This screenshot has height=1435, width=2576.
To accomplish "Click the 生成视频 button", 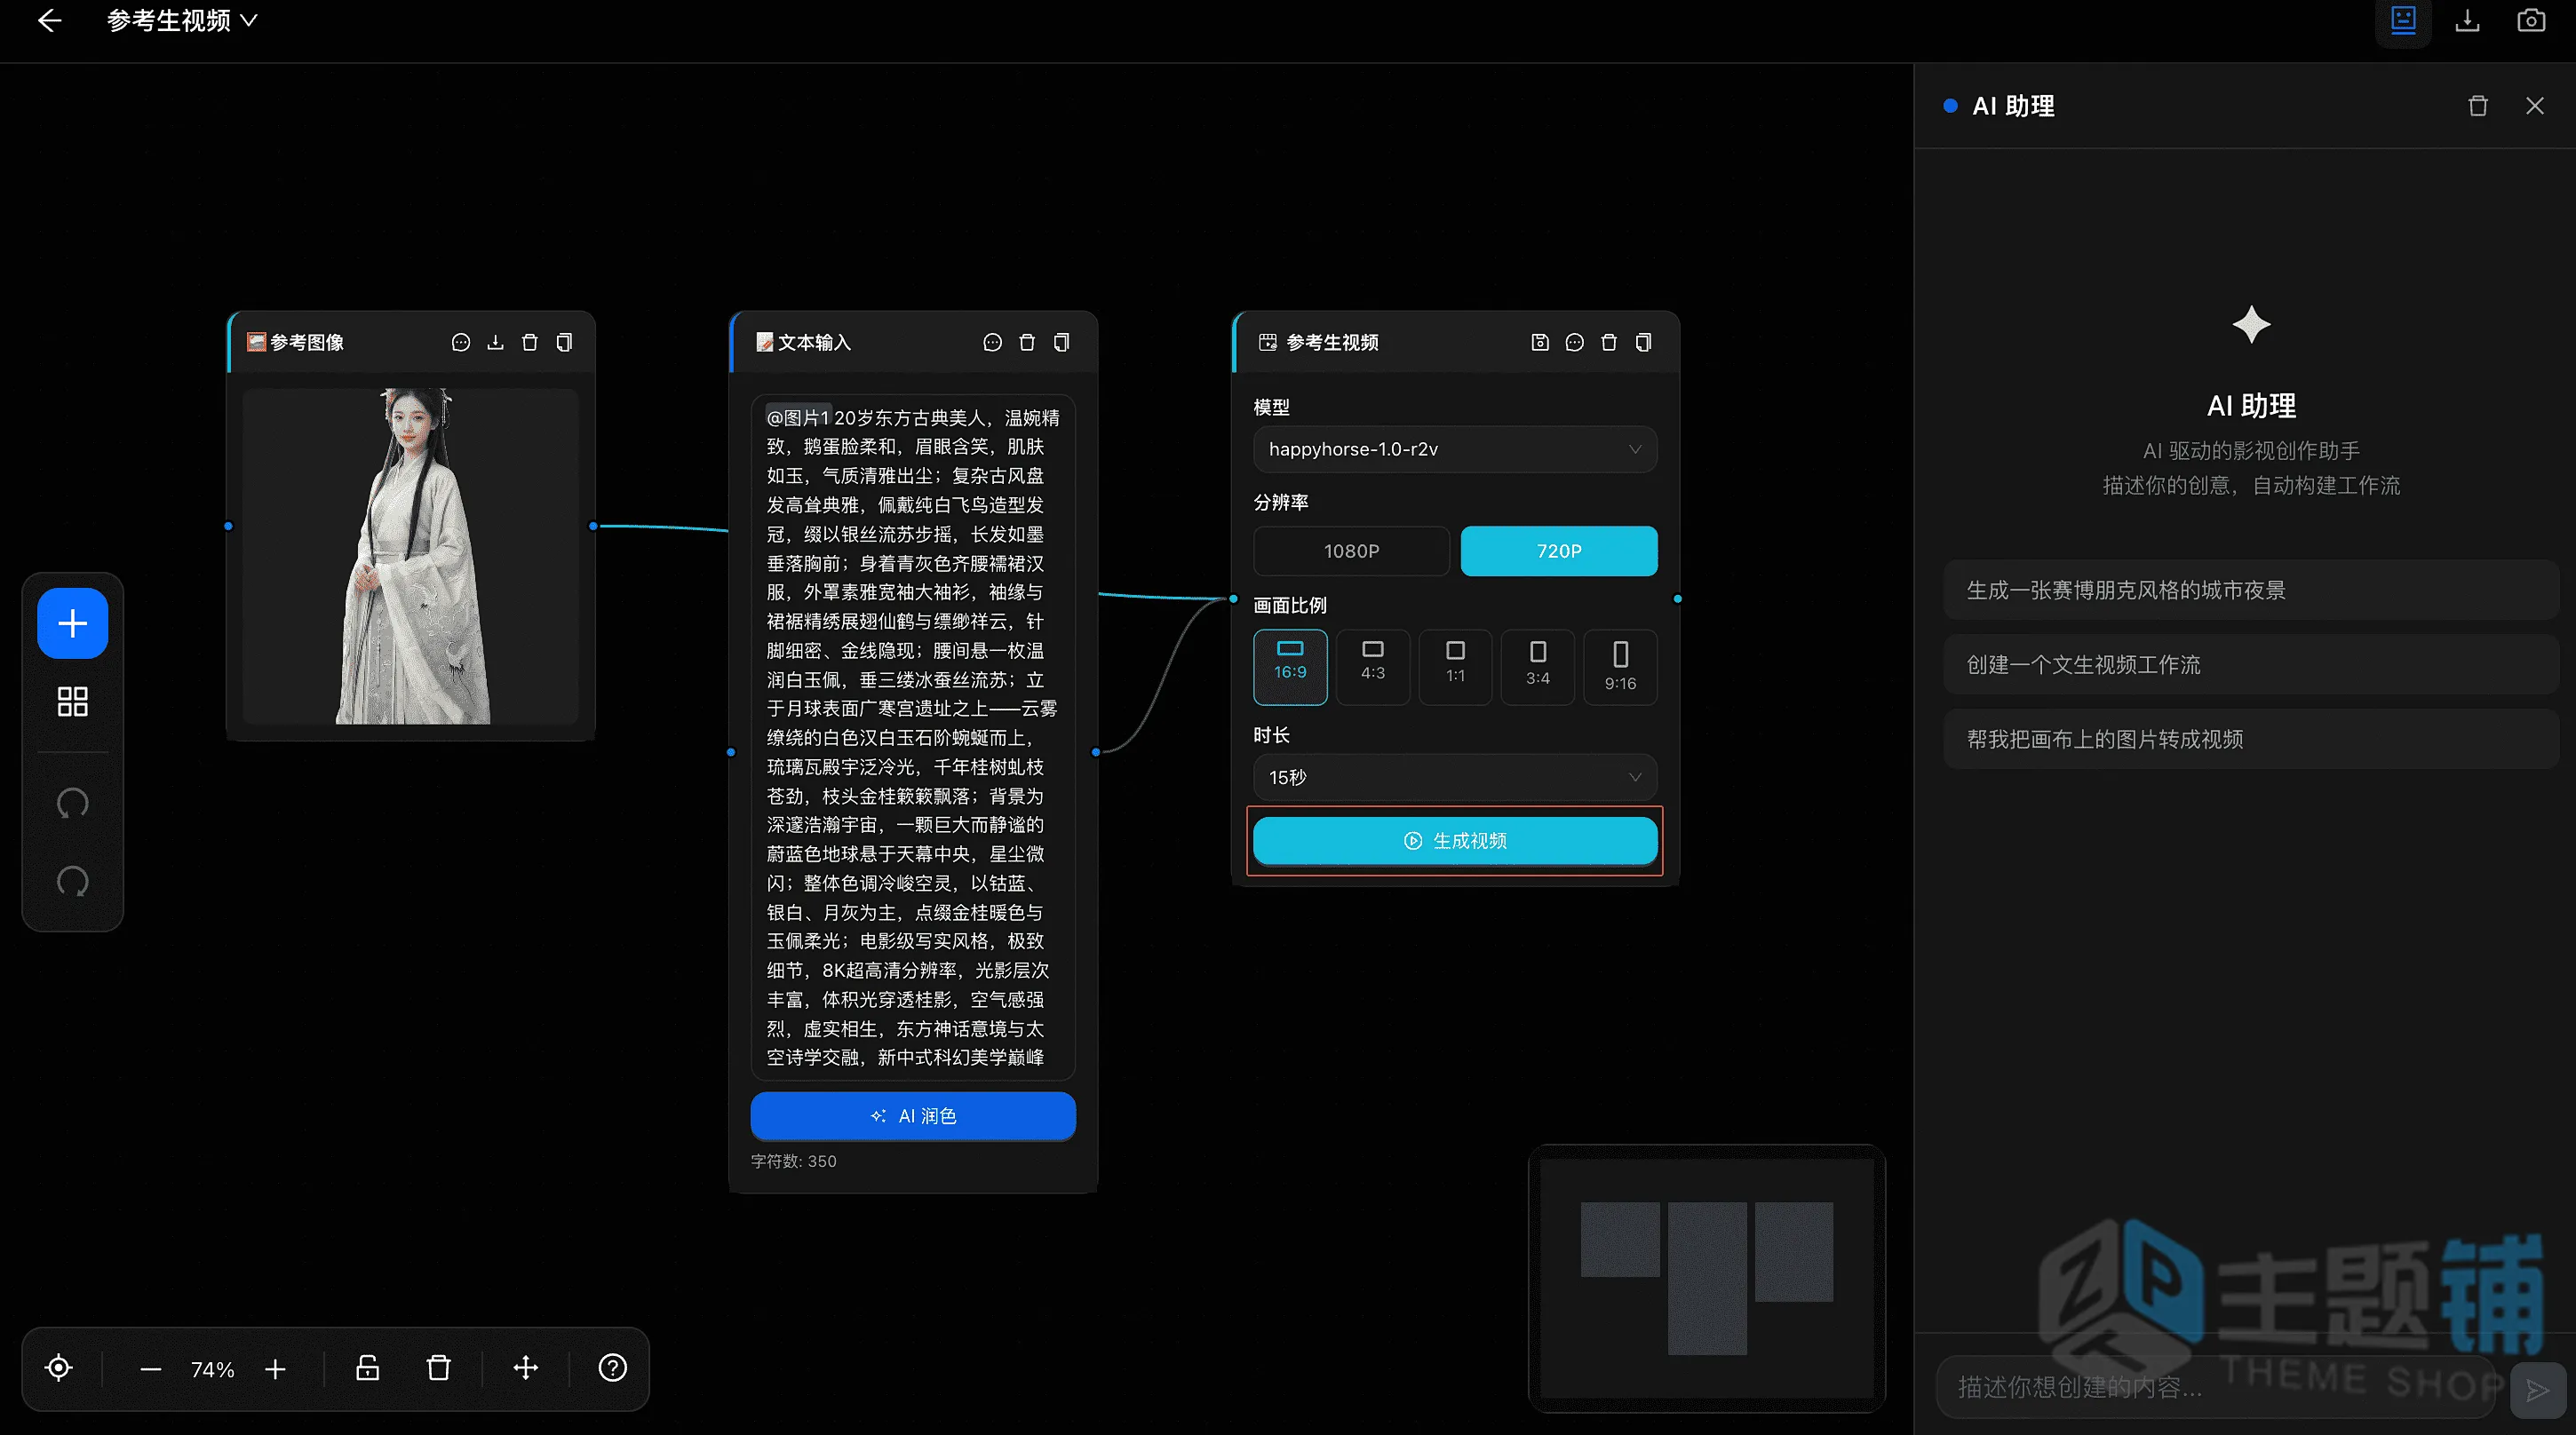I will point(1455,841).
